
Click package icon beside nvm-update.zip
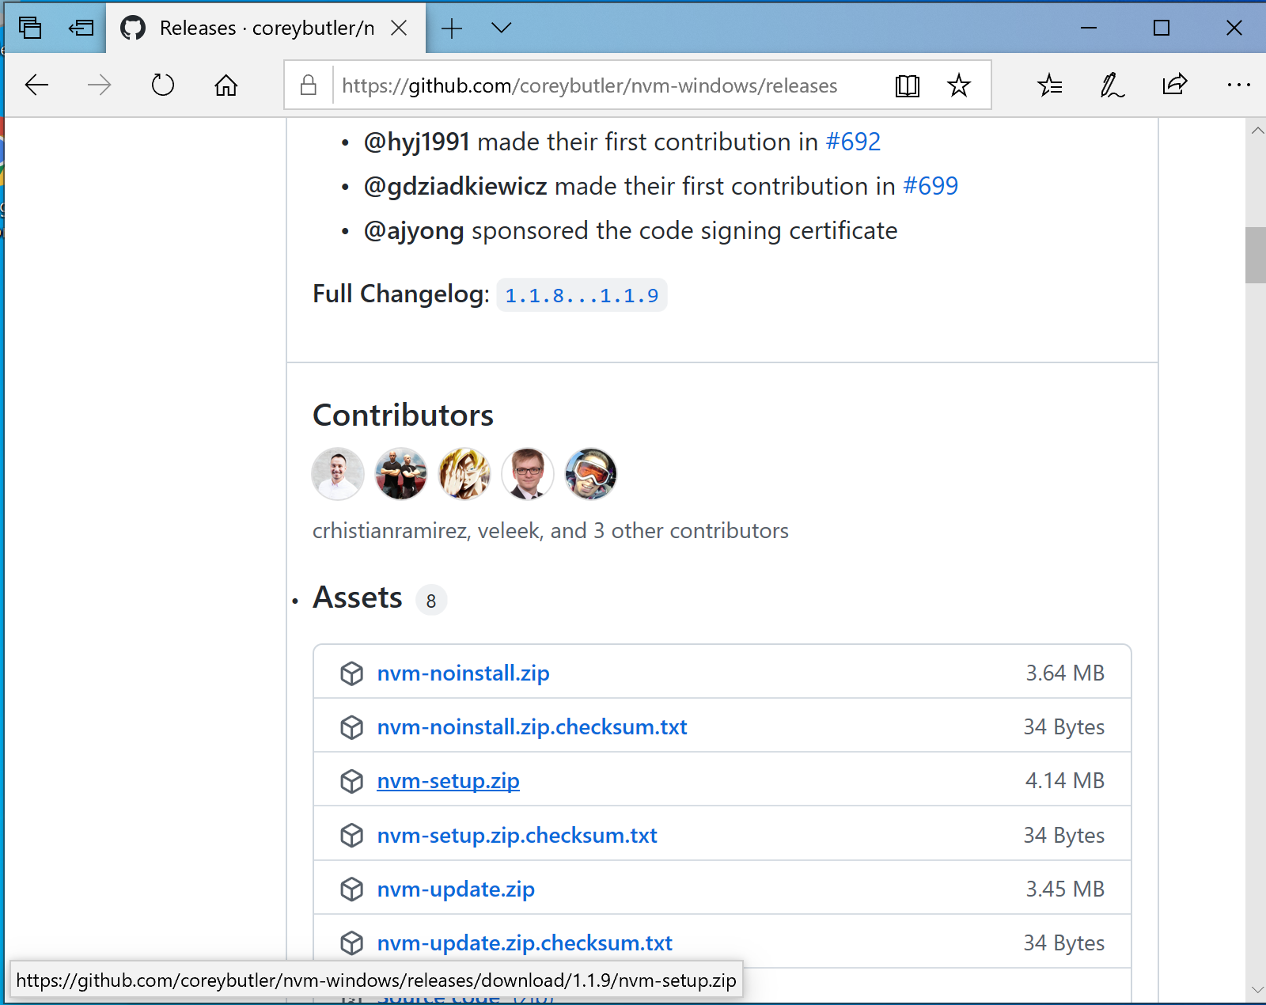tap(351, 889)
